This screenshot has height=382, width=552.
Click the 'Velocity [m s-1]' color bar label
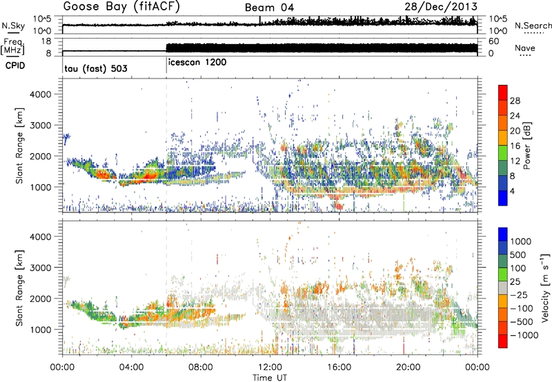click(545, 288)
